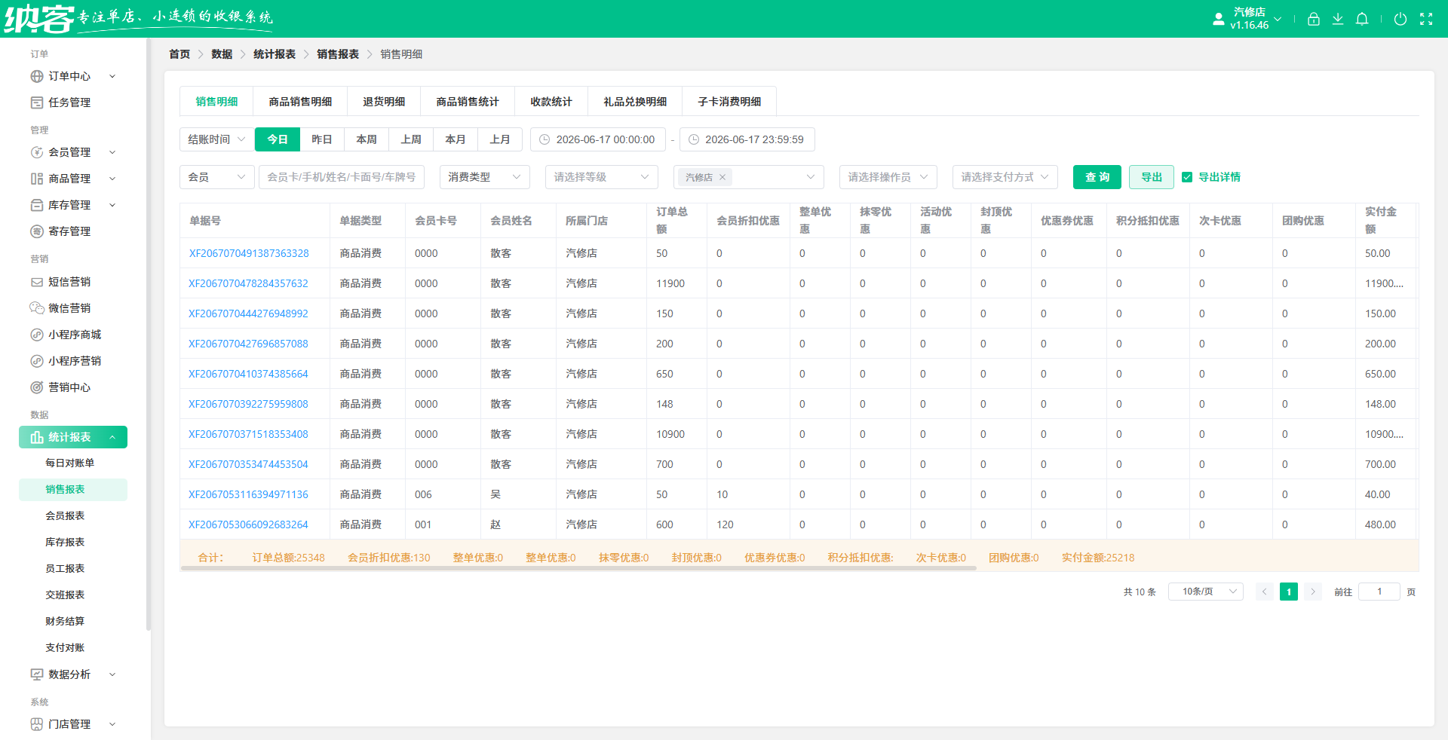Open the 每日对账单 report
Image resolution: width=1448 pixels, height=740 pixels.
[69, 463]
